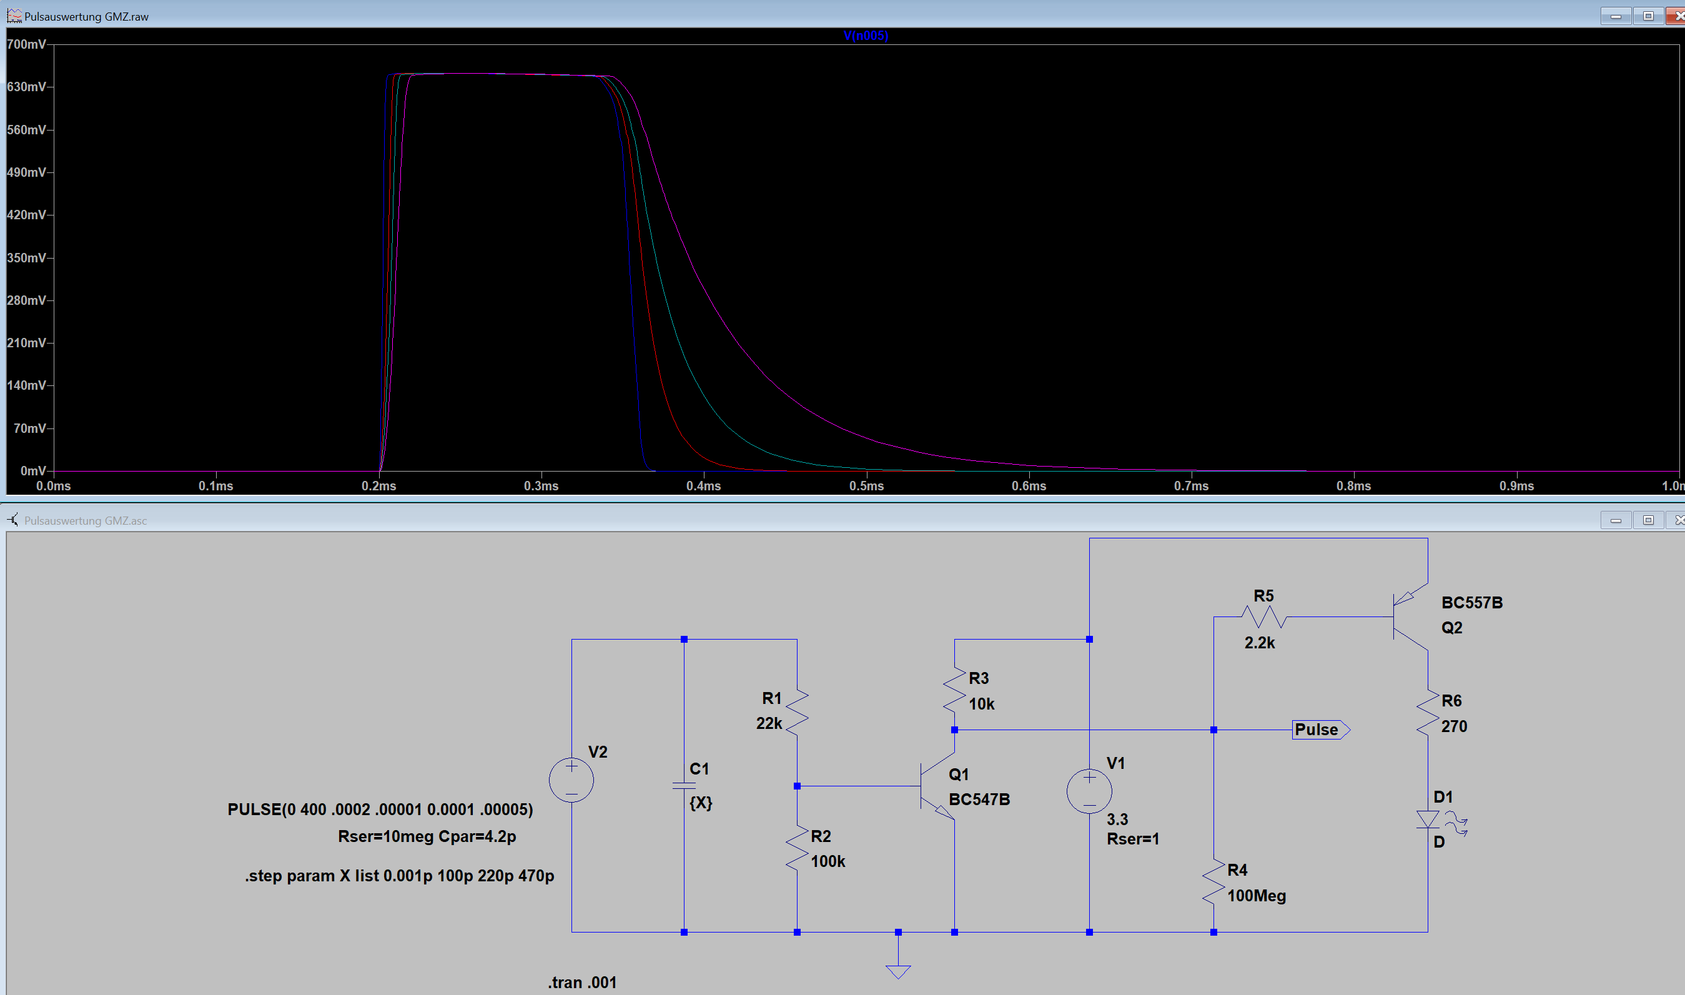Select transistor Q2 BC557B symbol
This screenshot has width=1685, height=995.
[1410, 617]
